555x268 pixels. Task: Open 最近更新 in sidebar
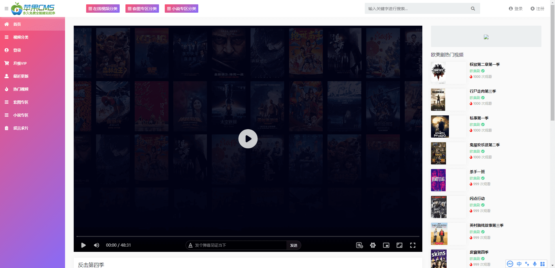click(x=32, y=76)
